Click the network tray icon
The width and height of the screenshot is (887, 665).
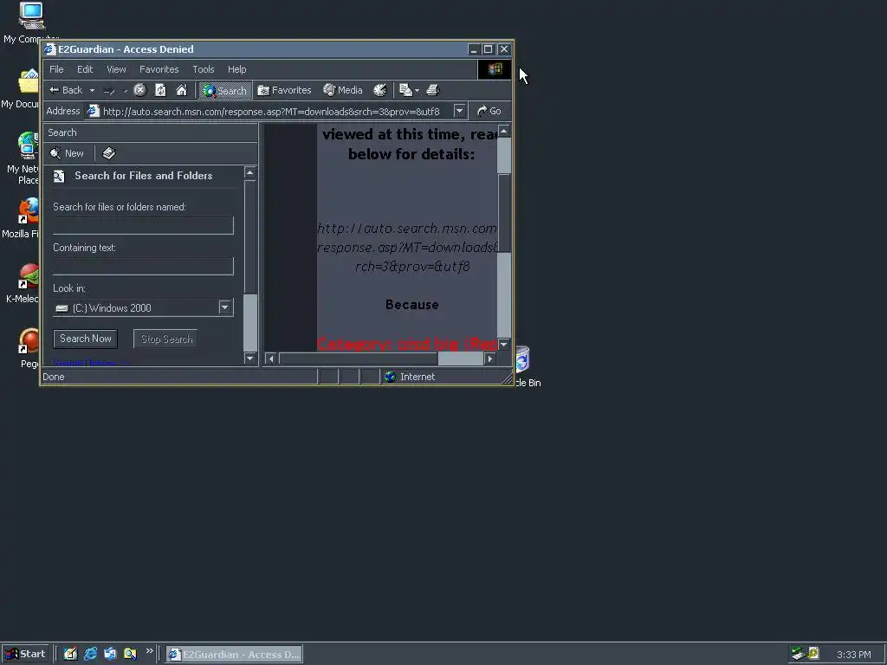pos(798,654)
